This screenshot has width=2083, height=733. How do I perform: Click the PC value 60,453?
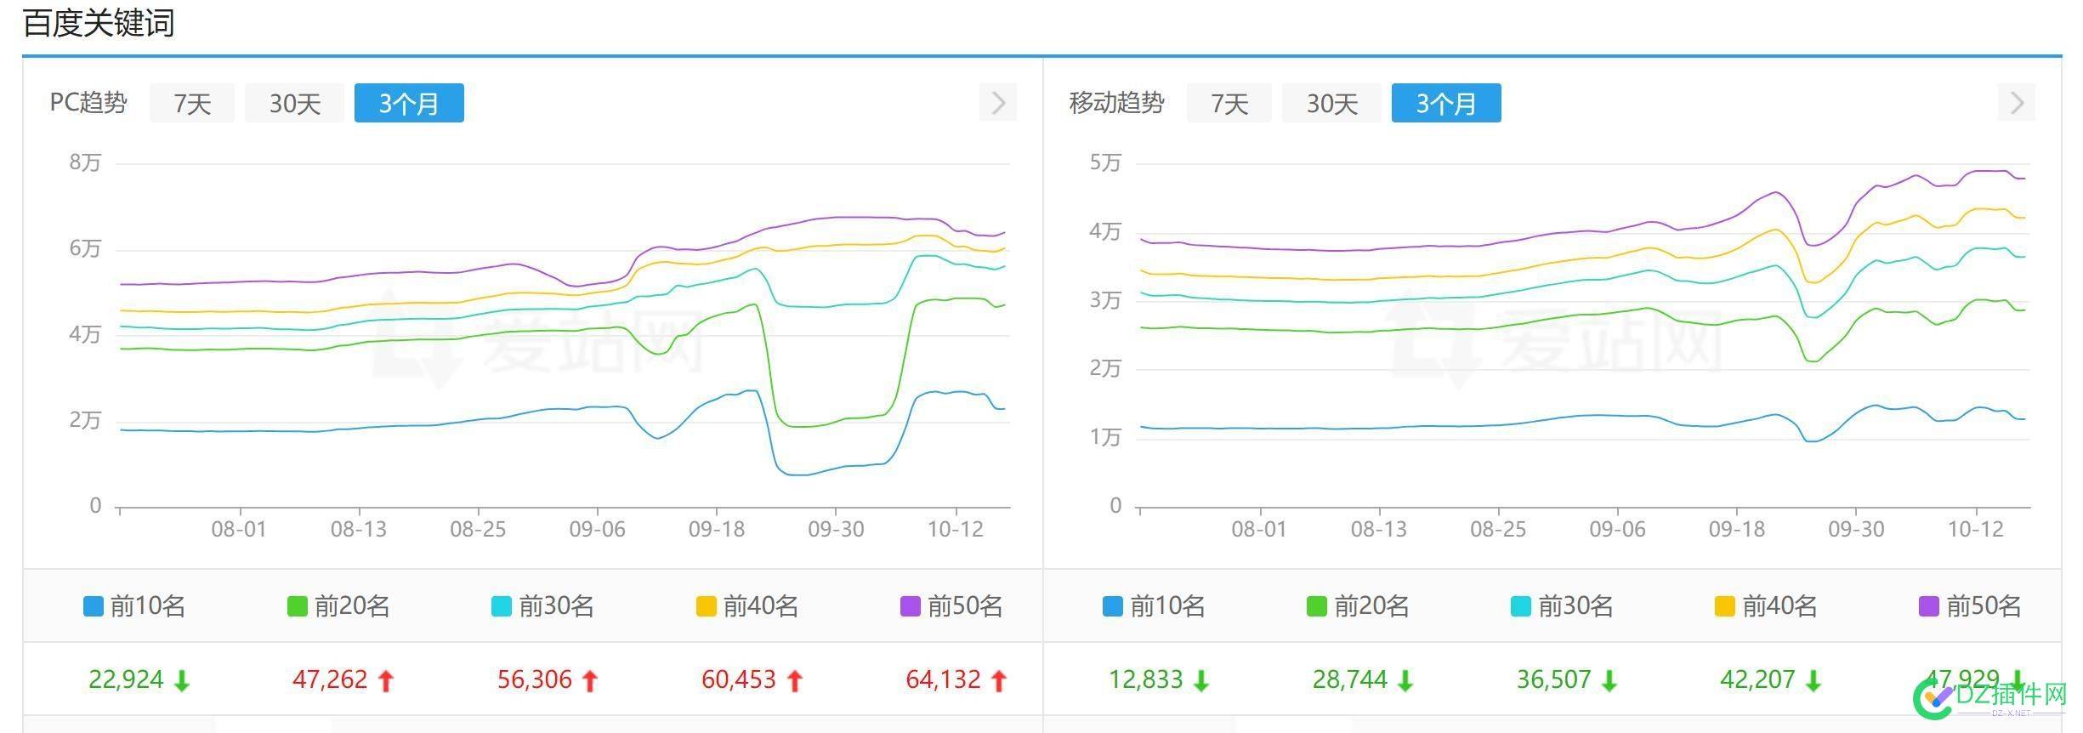[739, 679]
